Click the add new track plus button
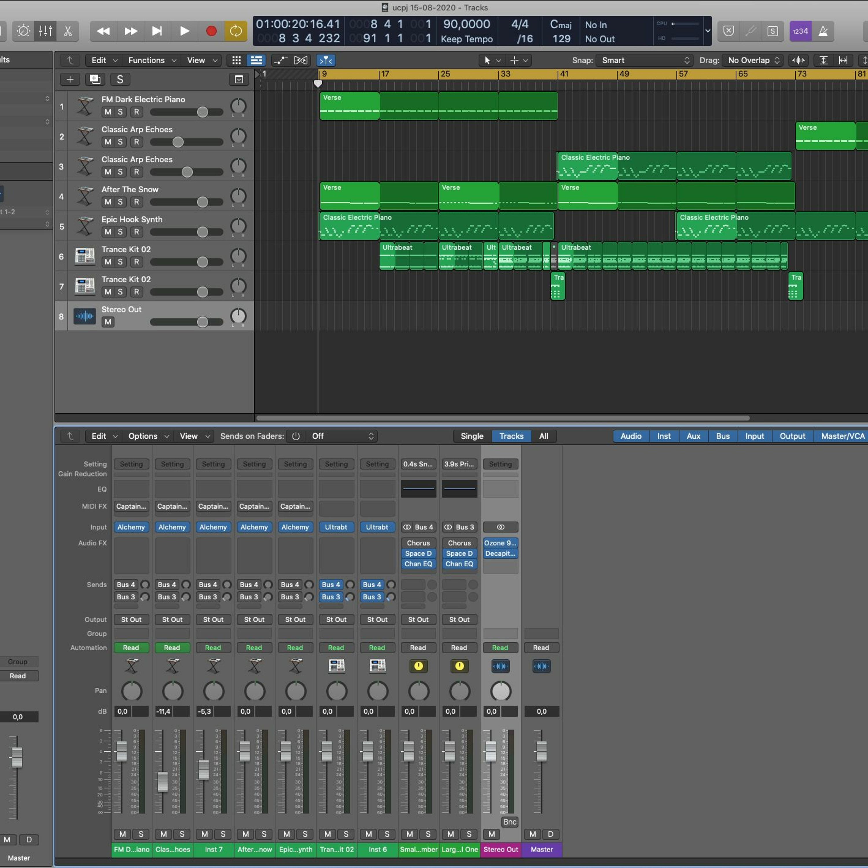This screenshot has width=868, height=868. (x=70, y=80)
